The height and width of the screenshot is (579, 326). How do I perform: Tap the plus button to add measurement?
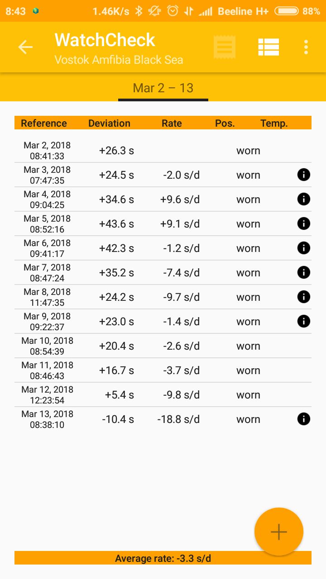point(278,532)
